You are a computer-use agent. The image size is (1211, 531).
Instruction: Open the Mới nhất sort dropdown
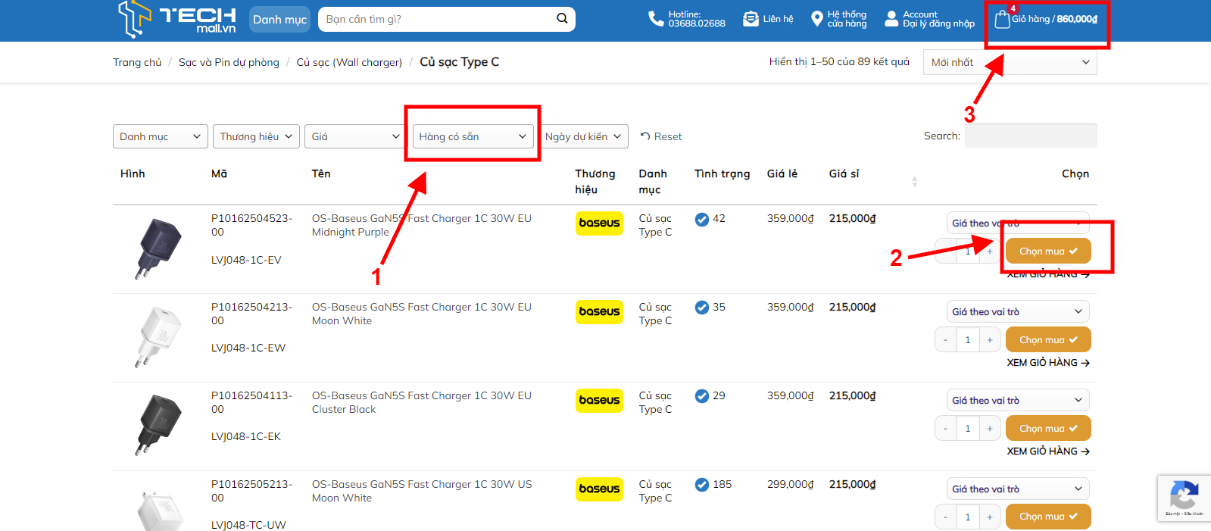click(x=1010, y=62)
